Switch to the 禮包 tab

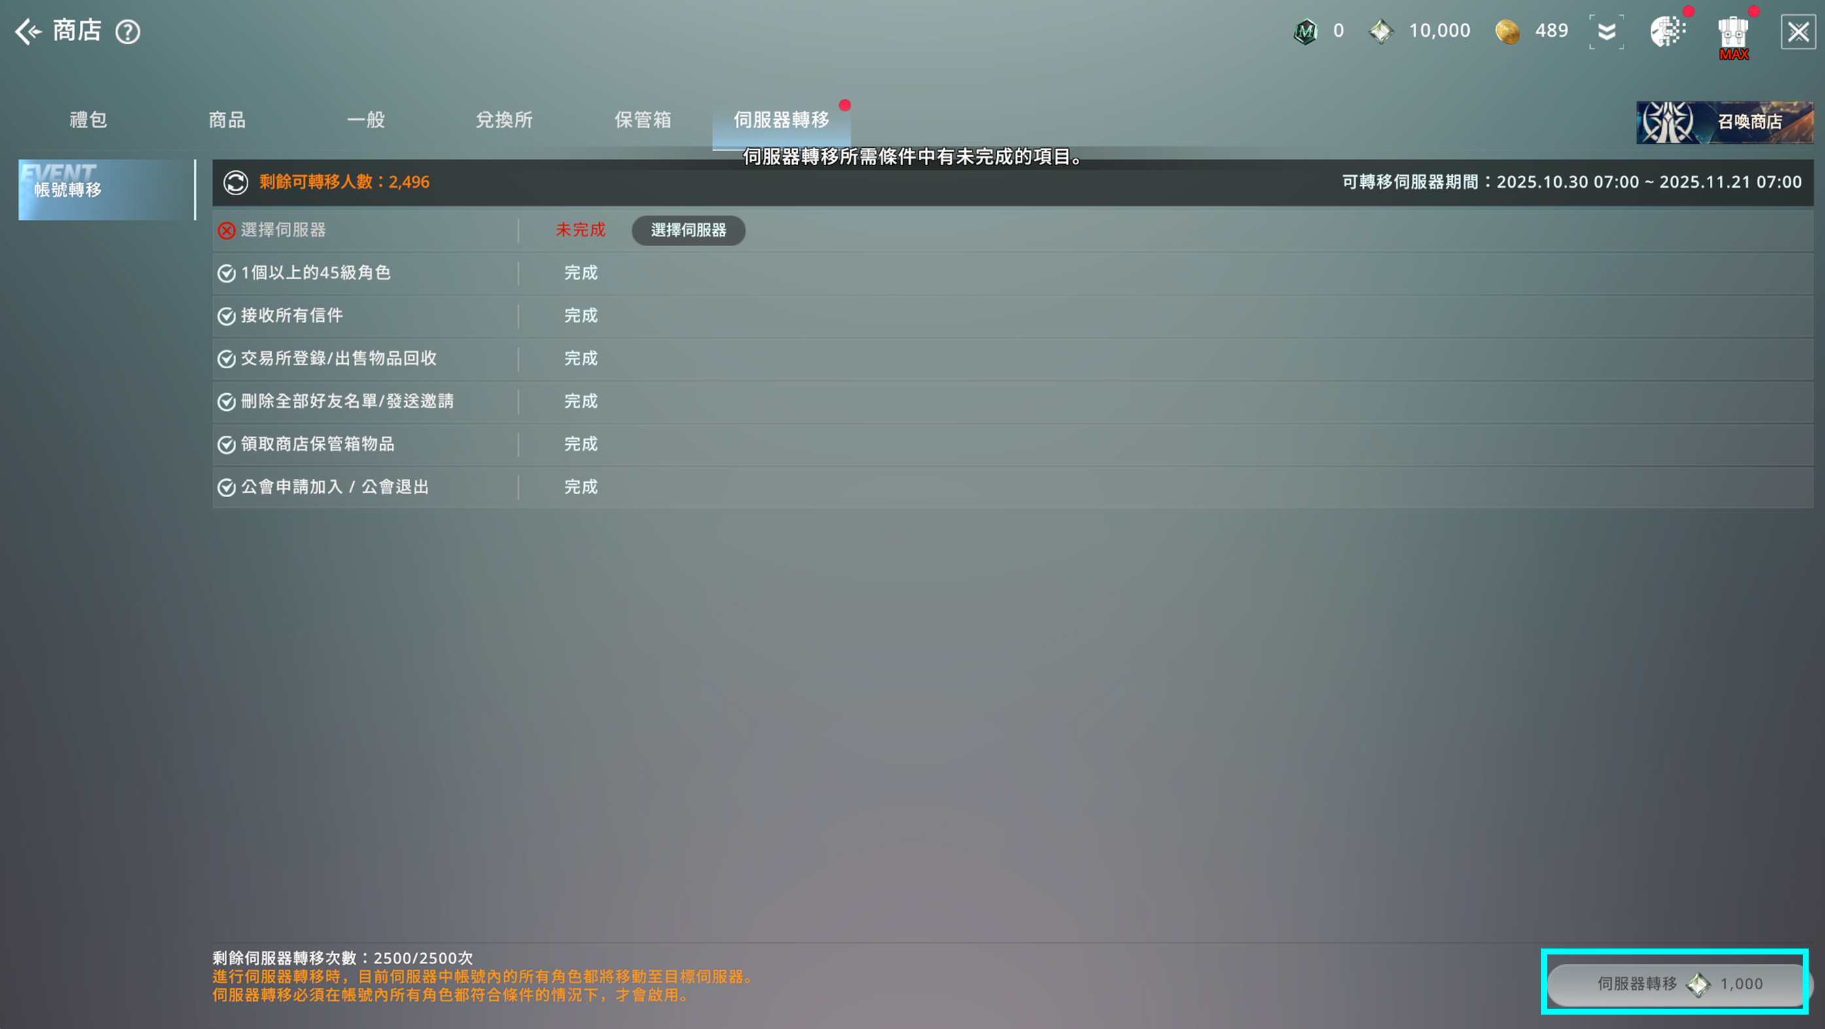(x=88, y=120)
